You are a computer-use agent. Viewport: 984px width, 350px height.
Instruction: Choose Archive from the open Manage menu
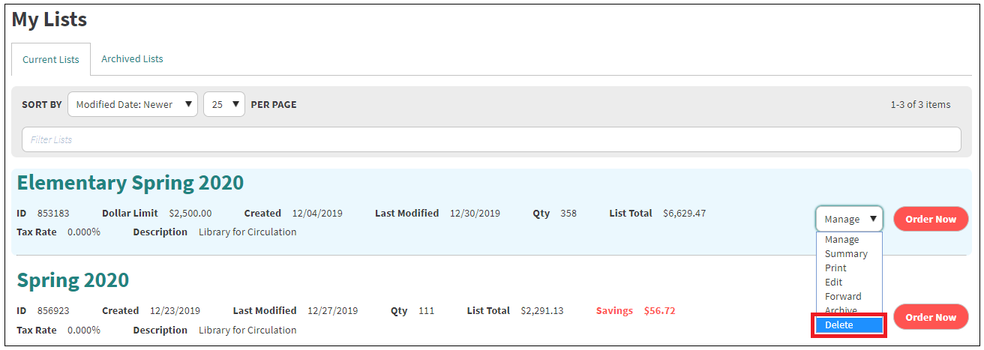point(841,310)
